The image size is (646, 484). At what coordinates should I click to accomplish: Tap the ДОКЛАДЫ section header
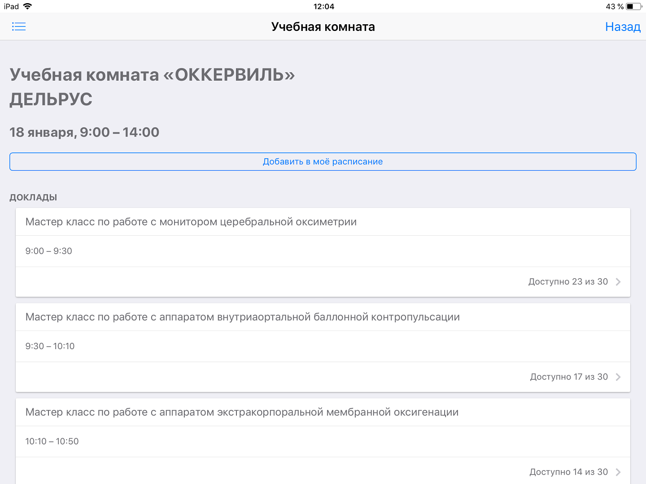click(x=33, y=198)
